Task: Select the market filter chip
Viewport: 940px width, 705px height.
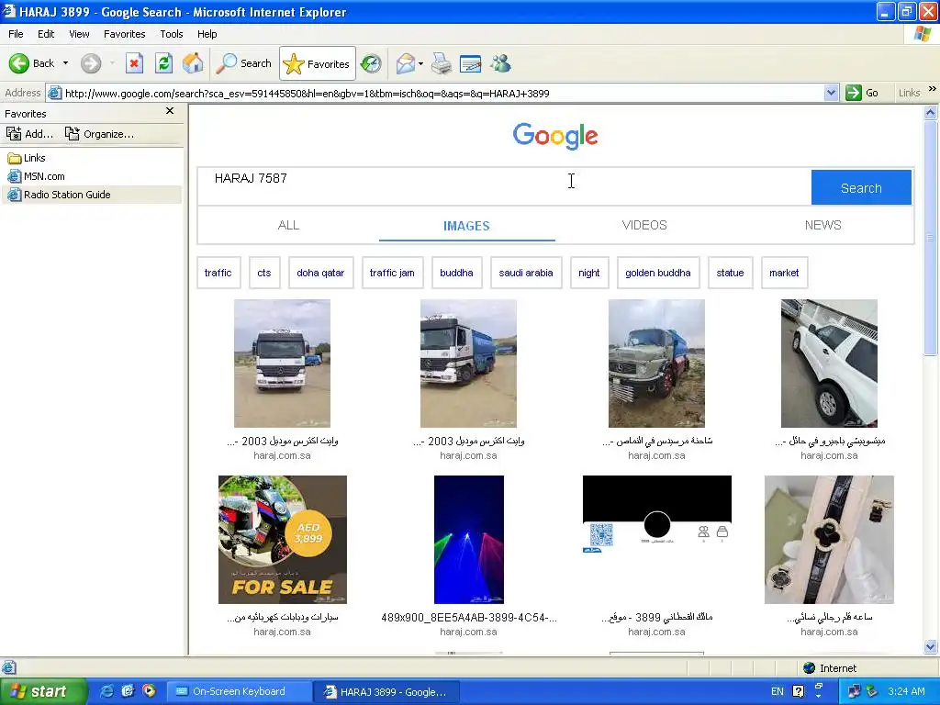Action: coord(784,273)
